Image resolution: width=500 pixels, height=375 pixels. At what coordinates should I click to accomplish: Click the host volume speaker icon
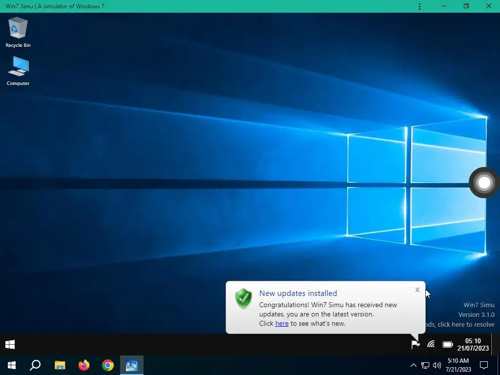[x=437, y=365]
